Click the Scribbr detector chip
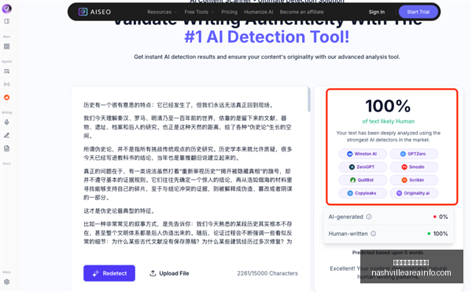The image size is (472, 292). click(414, 180)
